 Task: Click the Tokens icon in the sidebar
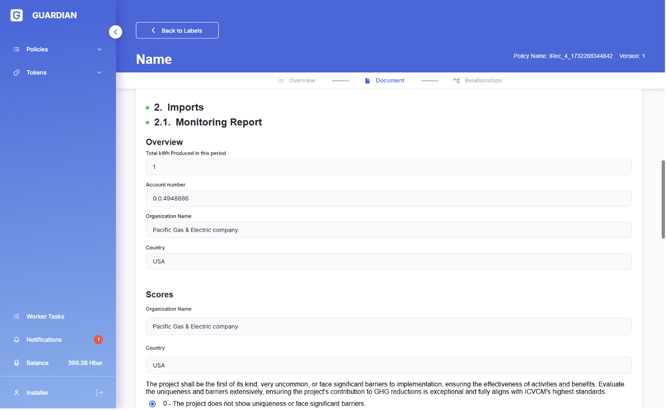click(16, 73)
